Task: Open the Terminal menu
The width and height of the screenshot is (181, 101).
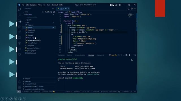Action: click(x=55, y=5)
